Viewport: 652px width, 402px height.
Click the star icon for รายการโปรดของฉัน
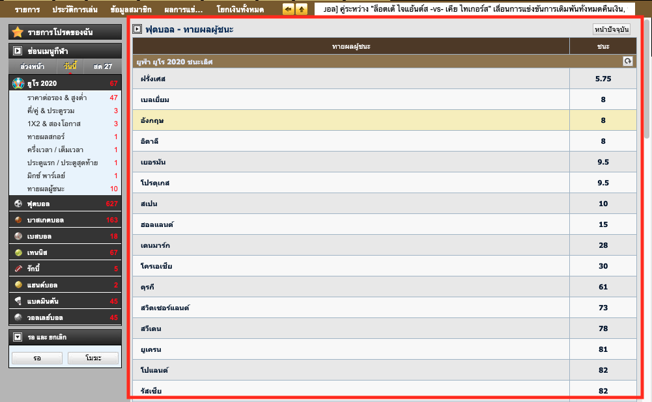tap(18, 33)
